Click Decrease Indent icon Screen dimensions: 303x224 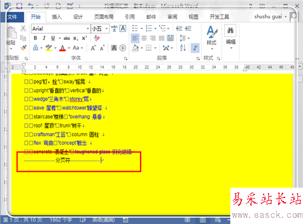(x=179, y=28)
